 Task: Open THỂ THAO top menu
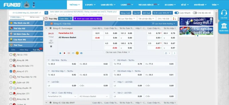pyautogui.click(x=75, y=5)
